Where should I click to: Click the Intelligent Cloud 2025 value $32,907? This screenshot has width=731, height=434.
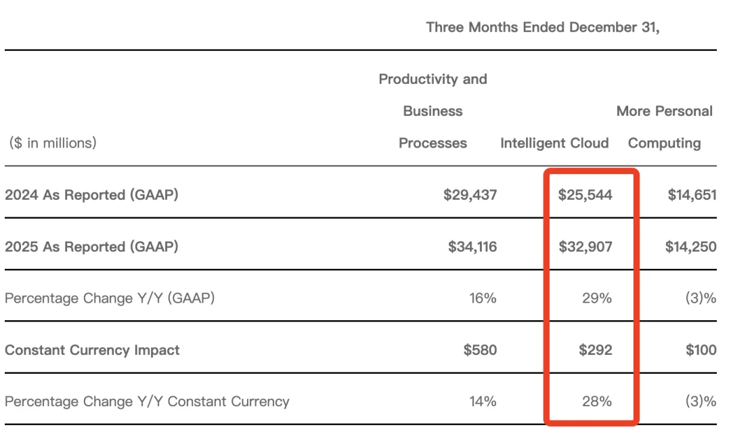click(x=585, y=247)
